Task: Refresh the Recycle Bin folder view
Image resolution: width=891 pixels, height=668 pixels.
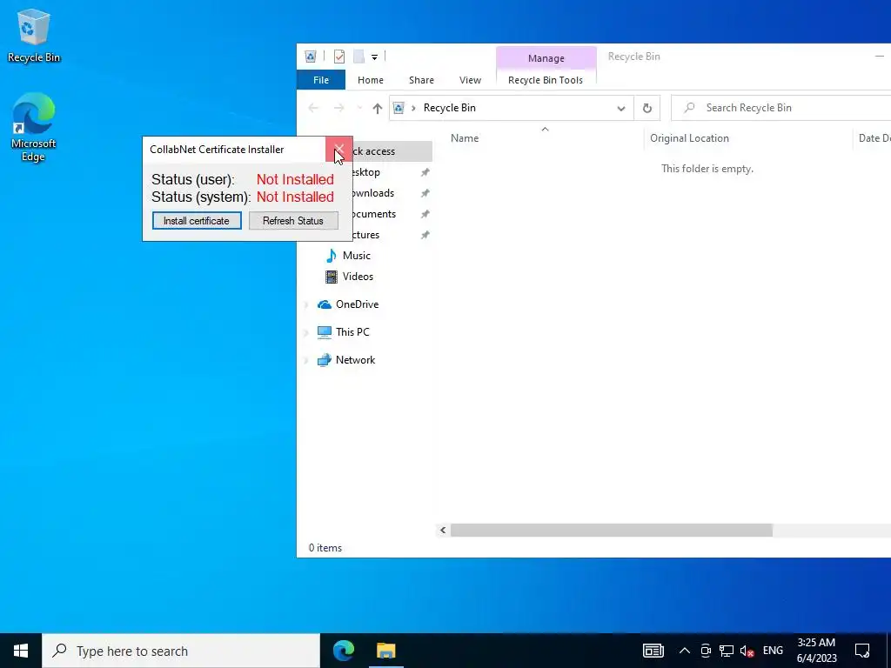Action: tap(646, 108)
